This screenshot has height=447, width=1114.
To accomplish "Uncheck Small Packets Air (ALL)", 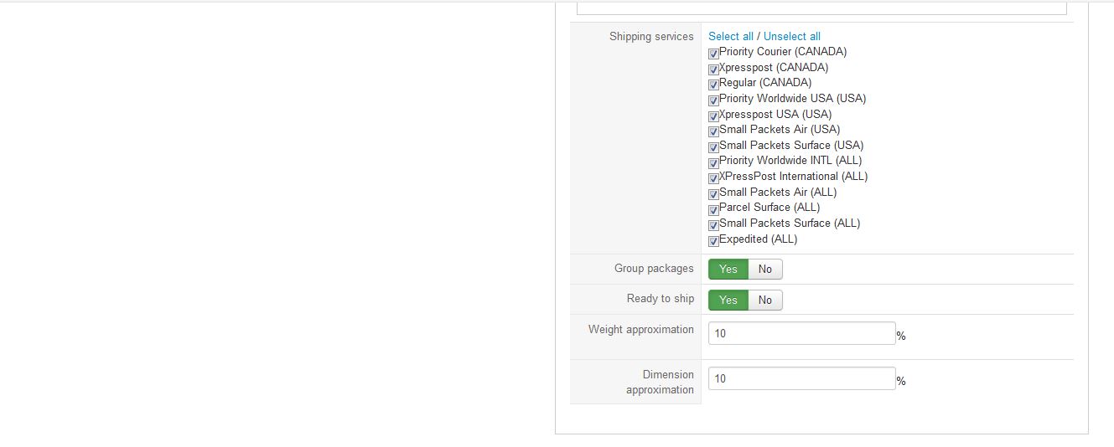I will [713, 194].
